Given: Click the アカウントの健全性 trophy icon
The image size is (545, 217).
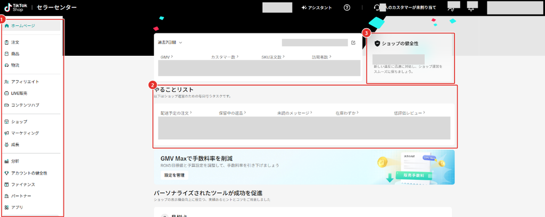Looking at the screenshot, I should (6, 173).
